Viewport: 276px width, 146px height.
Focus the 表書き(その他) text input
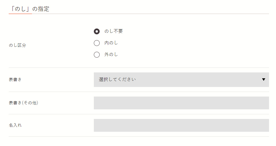(181, 103)
